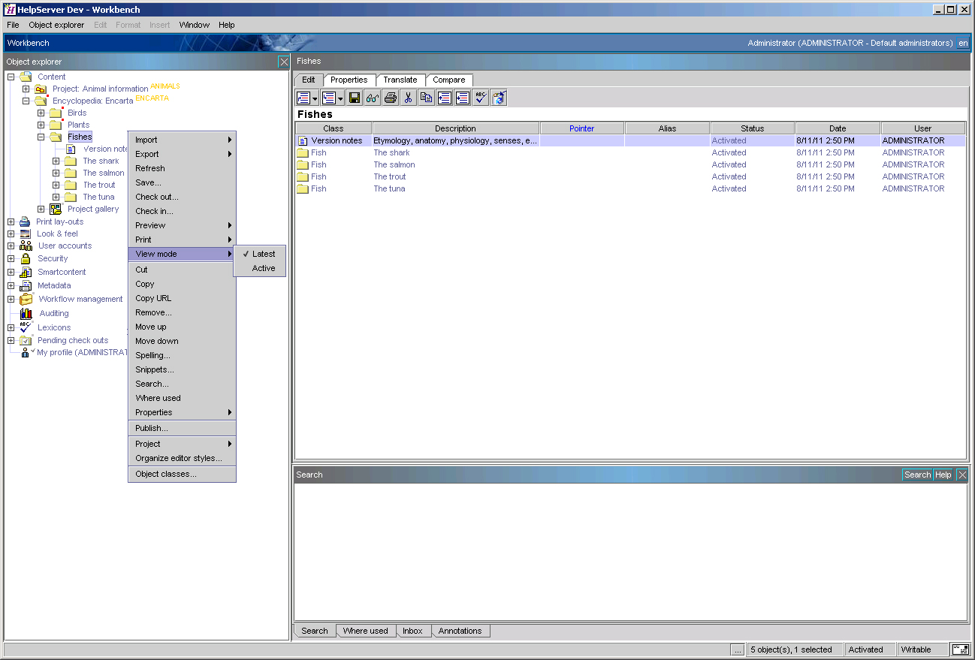Cut the selected object using the scissors icon
The image size is (975, 660).
tap(408, 98)
